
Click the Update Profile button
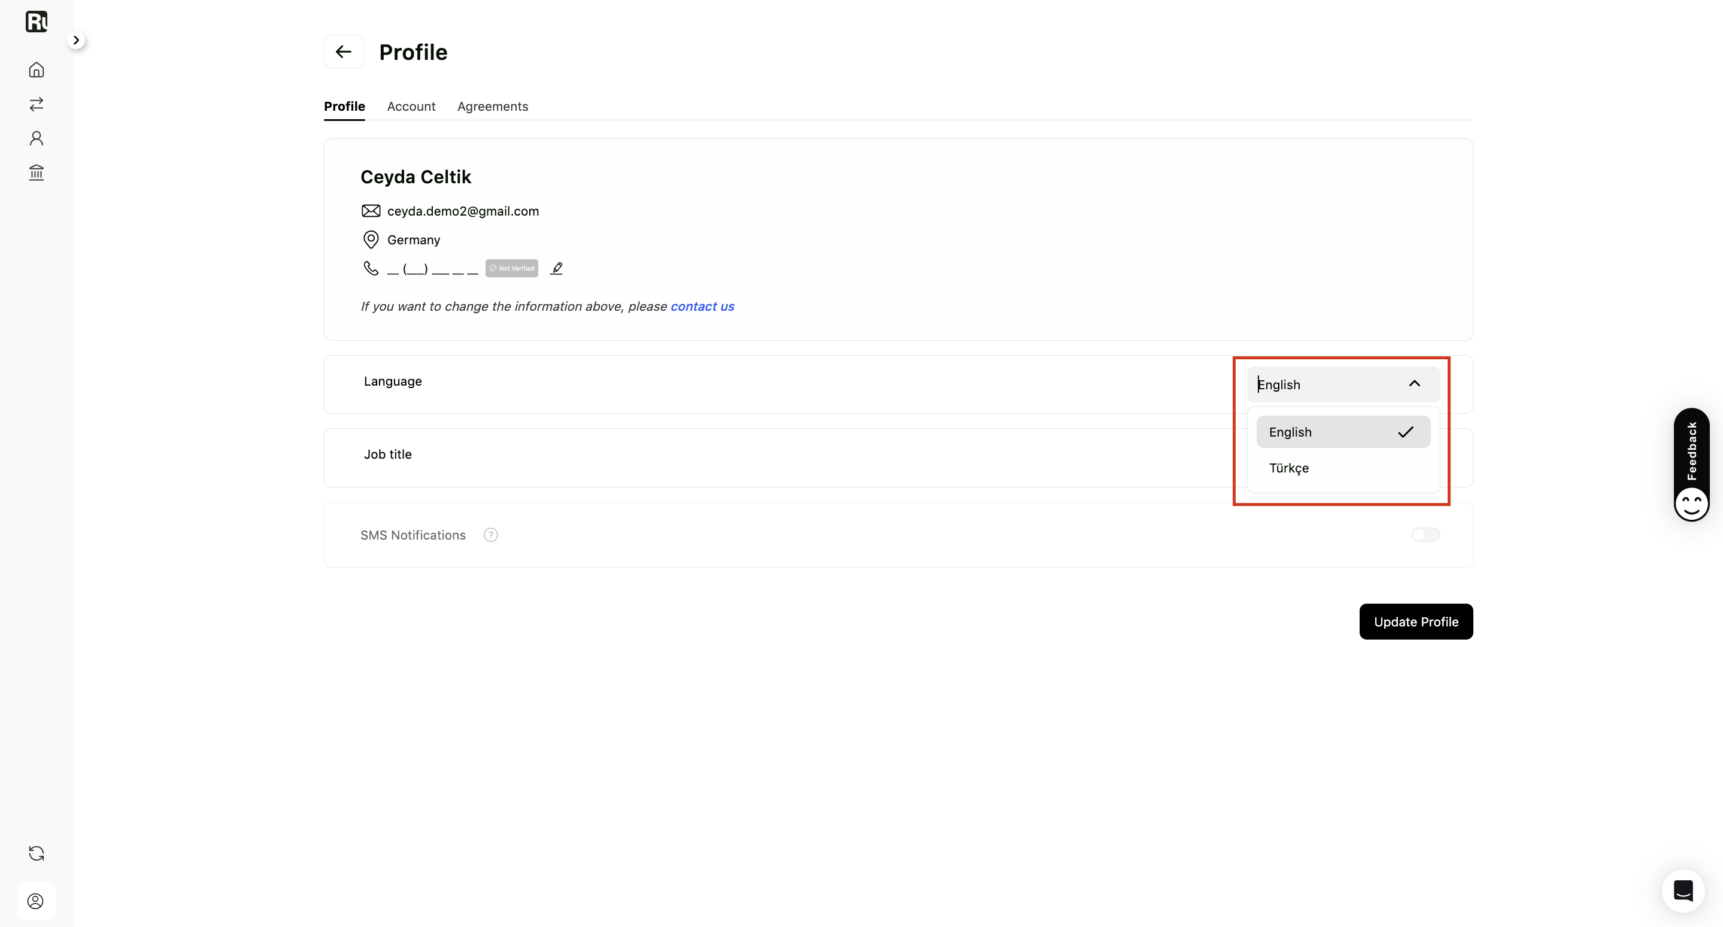(1416, 622)
